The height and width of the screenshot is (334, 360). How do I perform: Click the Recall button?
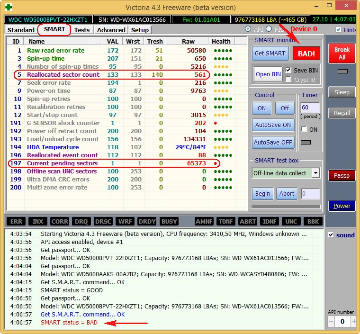coord(342,113)
